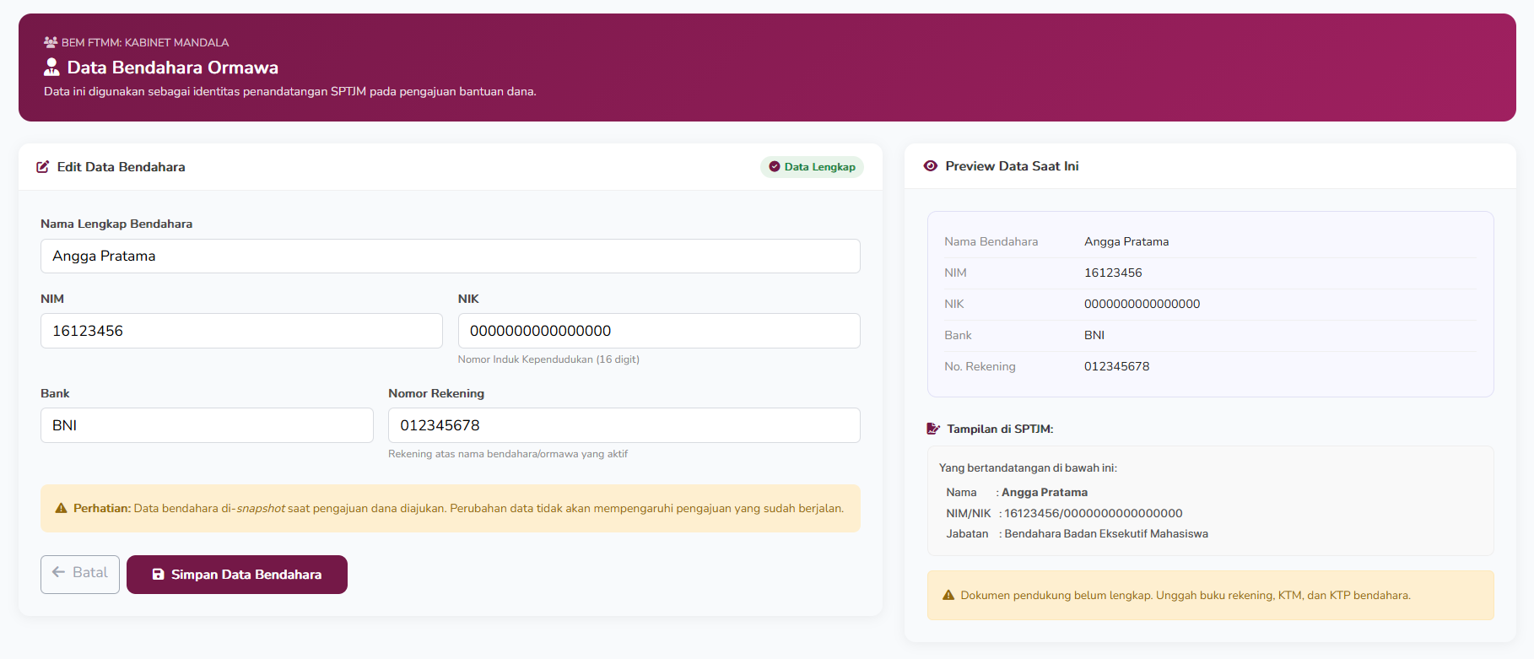Click Yang bertandatangan di bawah ini text
This screenshot has height=659, width=1534.
(x=1028, y=467)
